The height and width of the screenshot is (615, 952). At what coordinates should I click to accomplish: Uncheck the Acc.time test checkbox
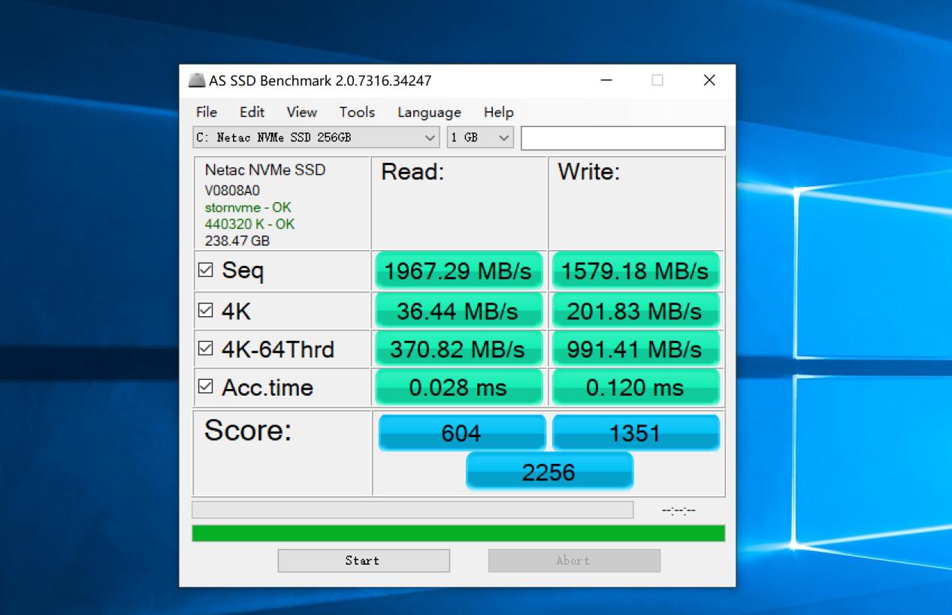click(x=206, y=386)
